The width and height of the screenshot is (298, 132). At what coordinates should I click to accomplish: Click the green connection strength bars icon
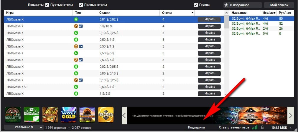(x=254, y=127)
